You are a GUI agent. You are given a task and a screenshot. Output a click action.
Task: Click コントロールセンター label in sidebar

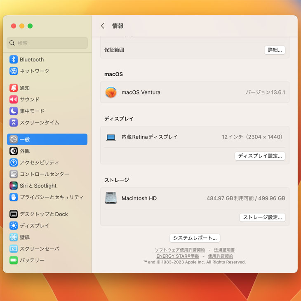click(x=45, y=174)
